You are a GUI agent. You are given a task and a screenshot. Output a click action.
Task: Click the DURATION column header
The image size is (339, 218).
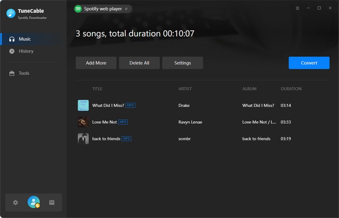(291, 89)
